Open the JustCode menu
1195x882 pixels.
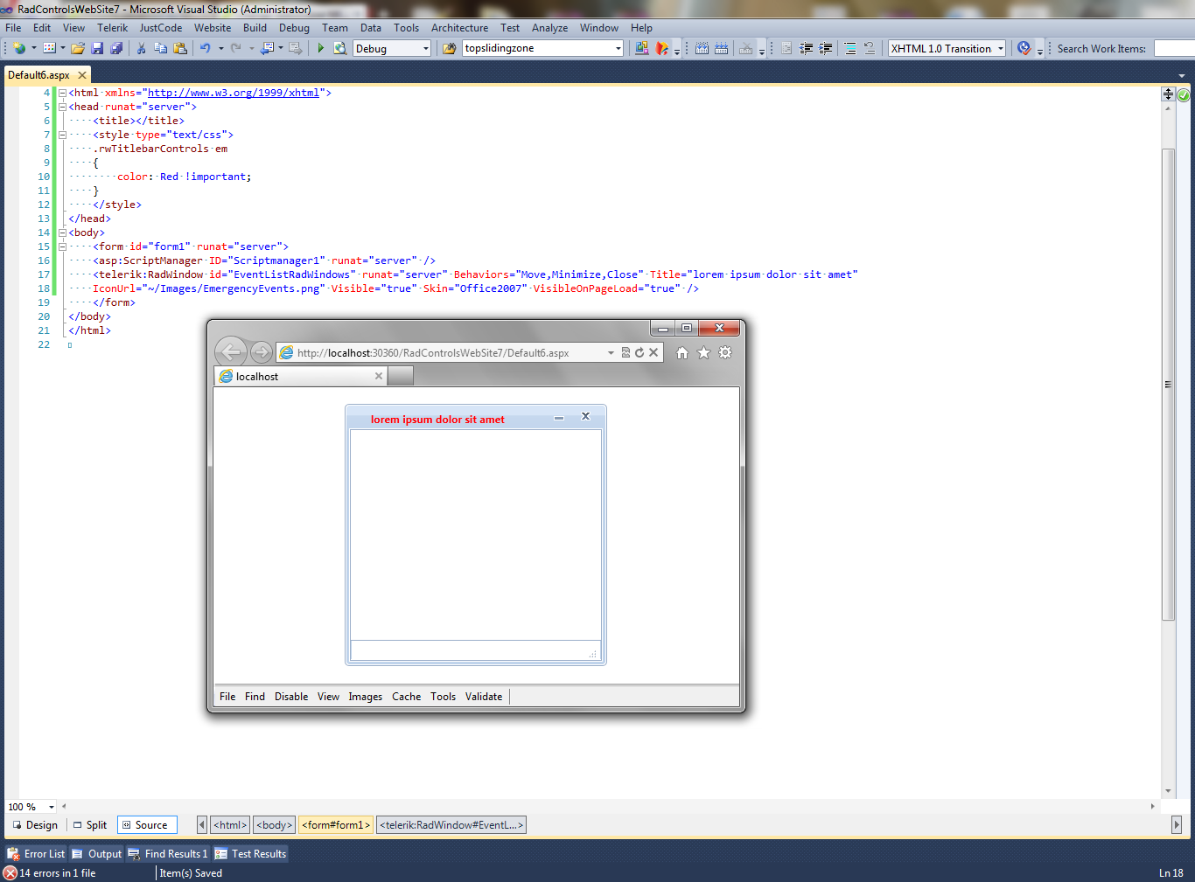point(161,27)
